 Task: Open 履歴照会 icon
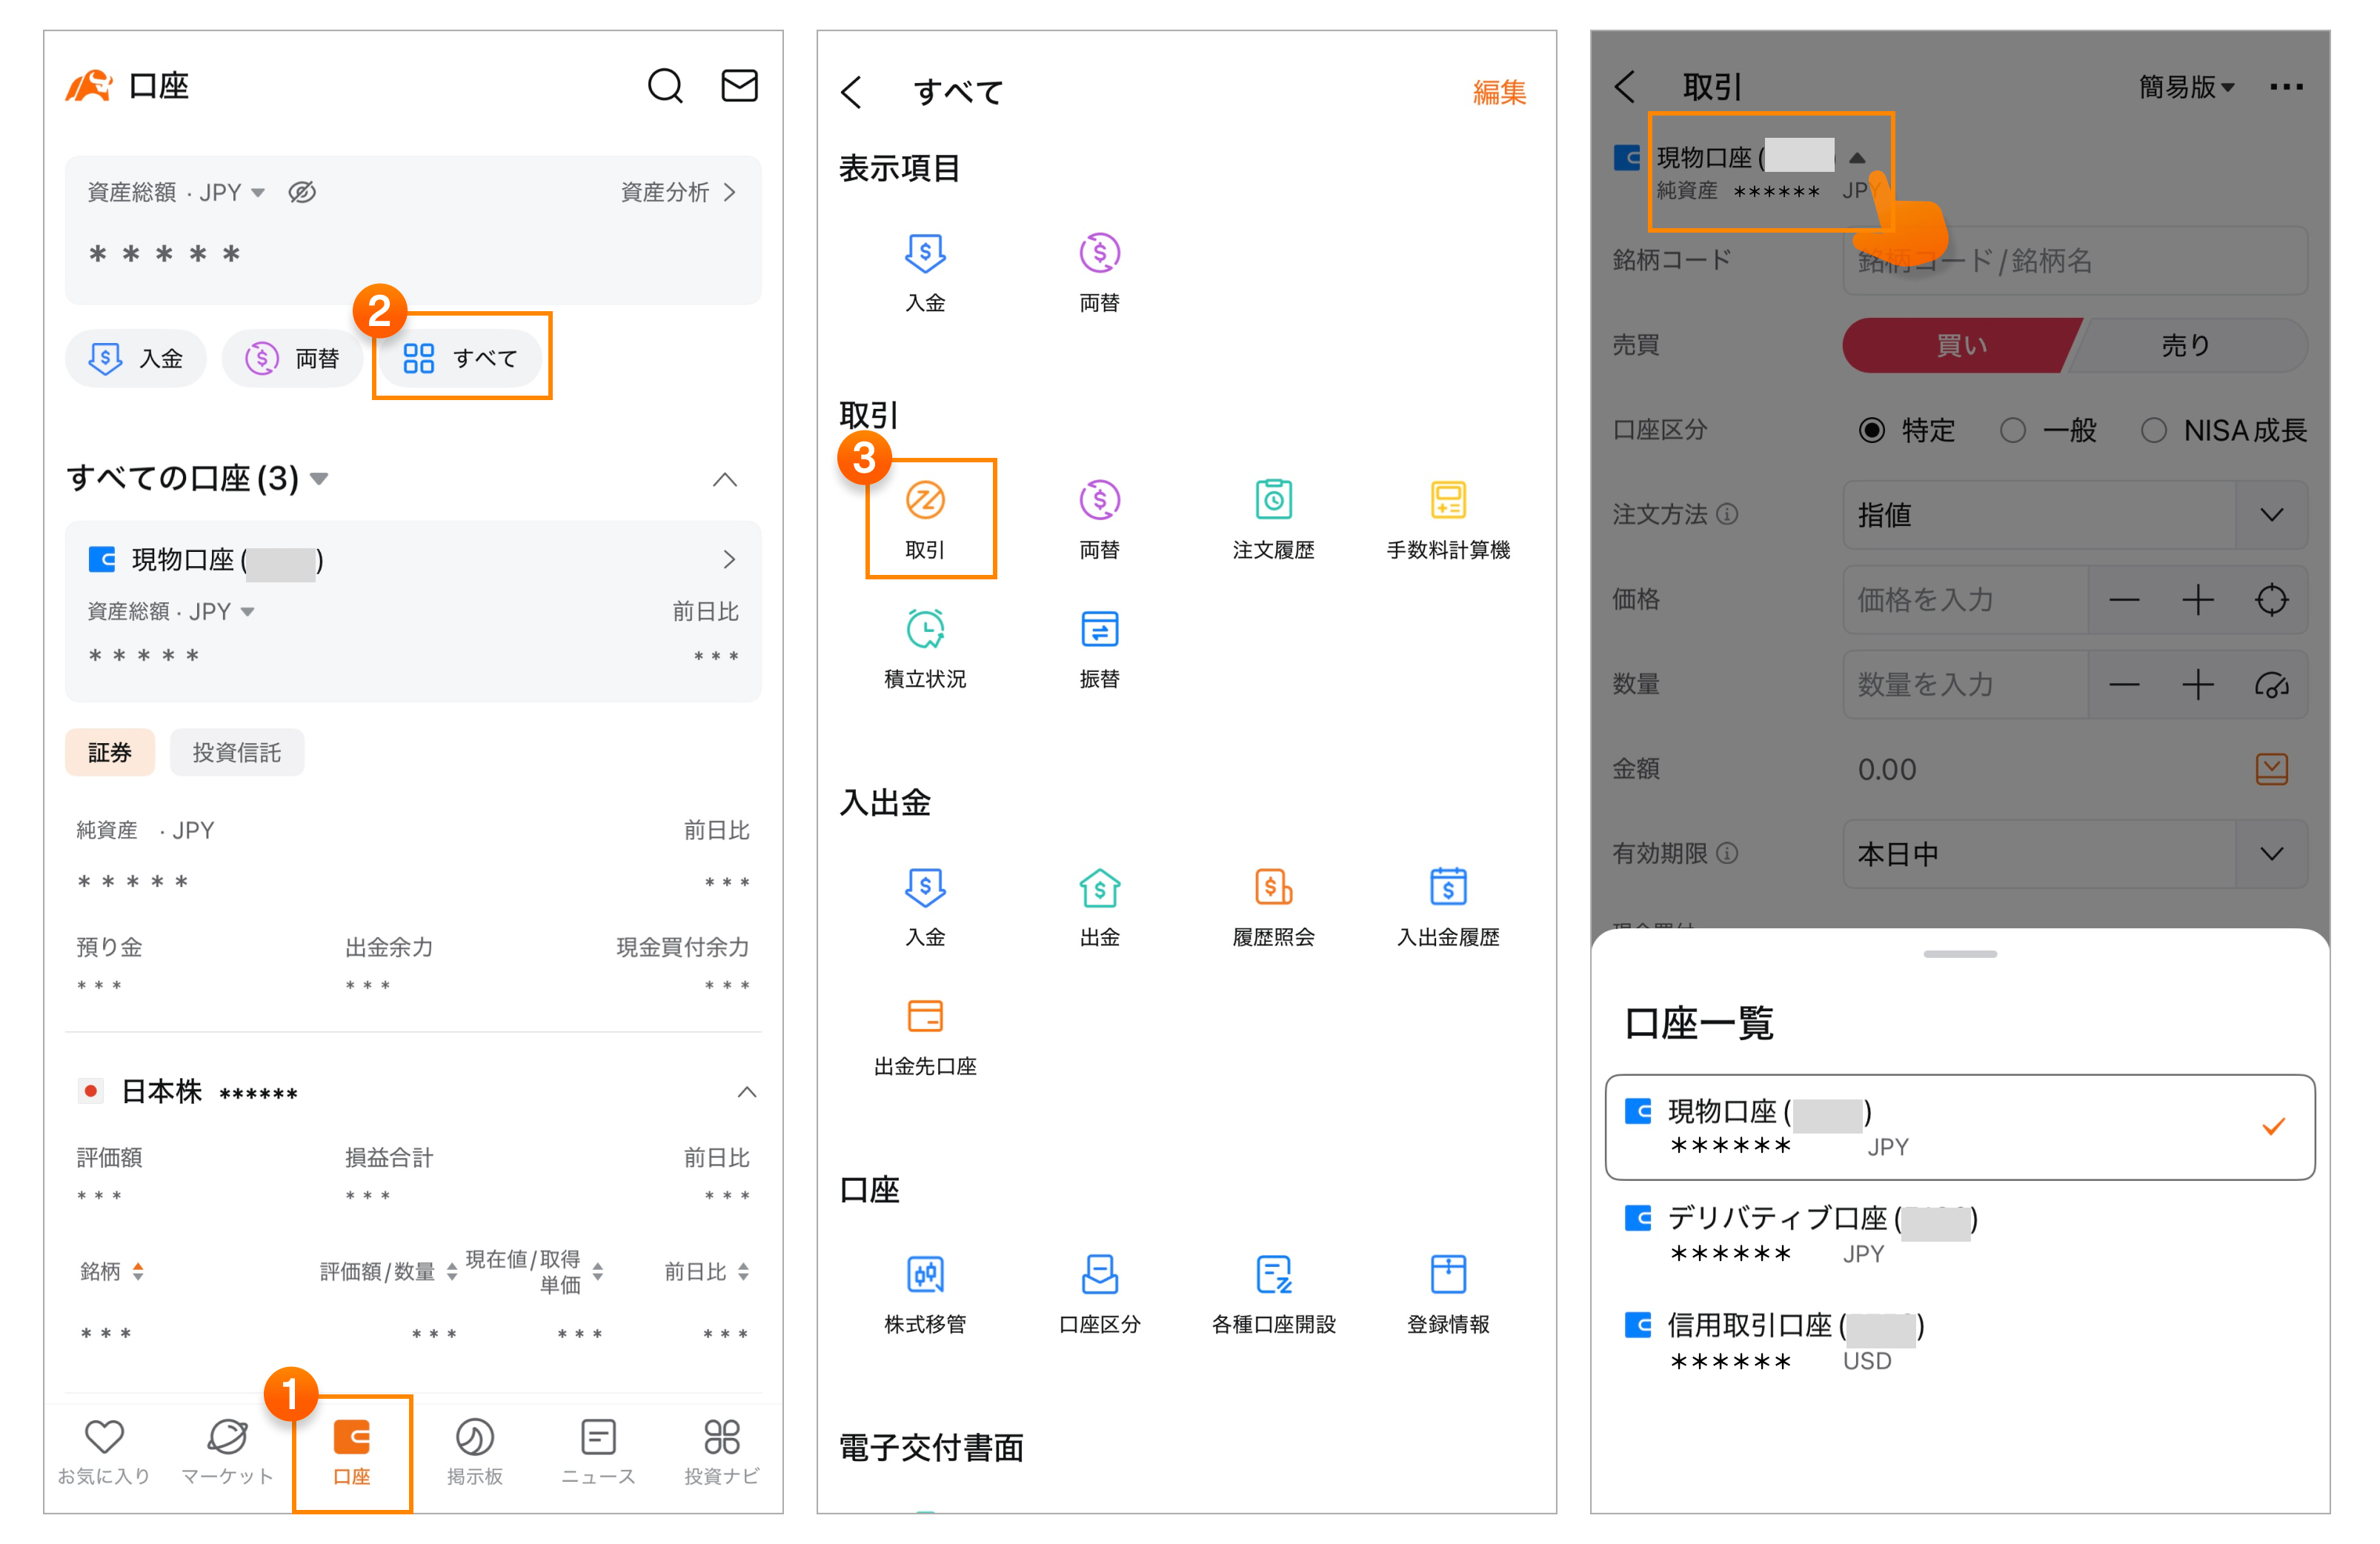click(1274, 907)
